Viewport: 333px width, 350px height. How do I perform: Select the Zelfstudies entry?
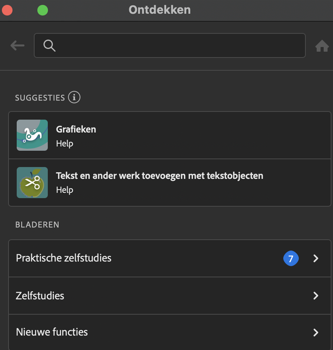[40, 296]
